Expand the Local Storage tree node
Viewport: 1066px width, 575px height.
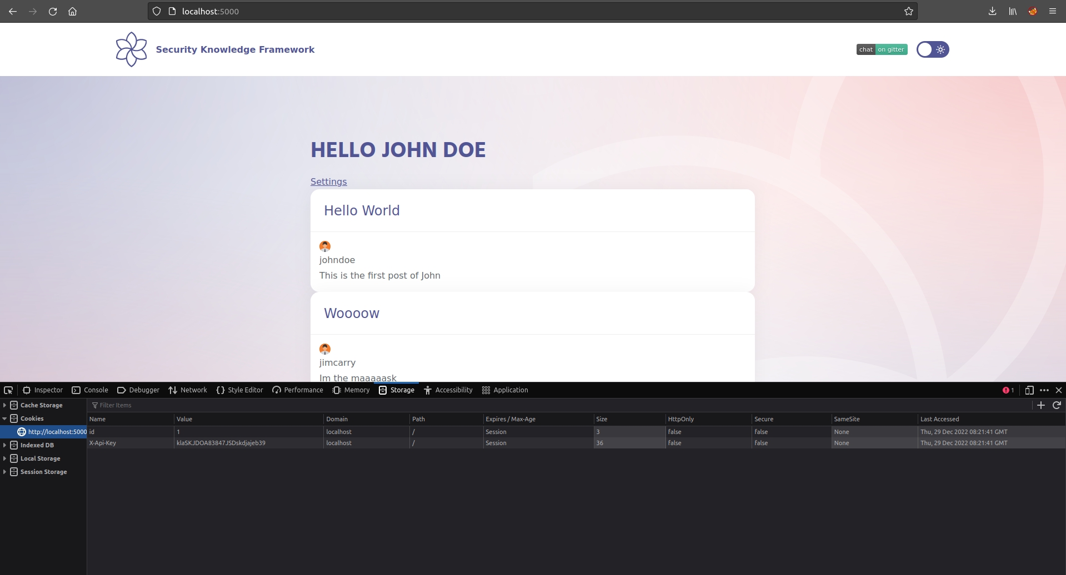[5, 458]
